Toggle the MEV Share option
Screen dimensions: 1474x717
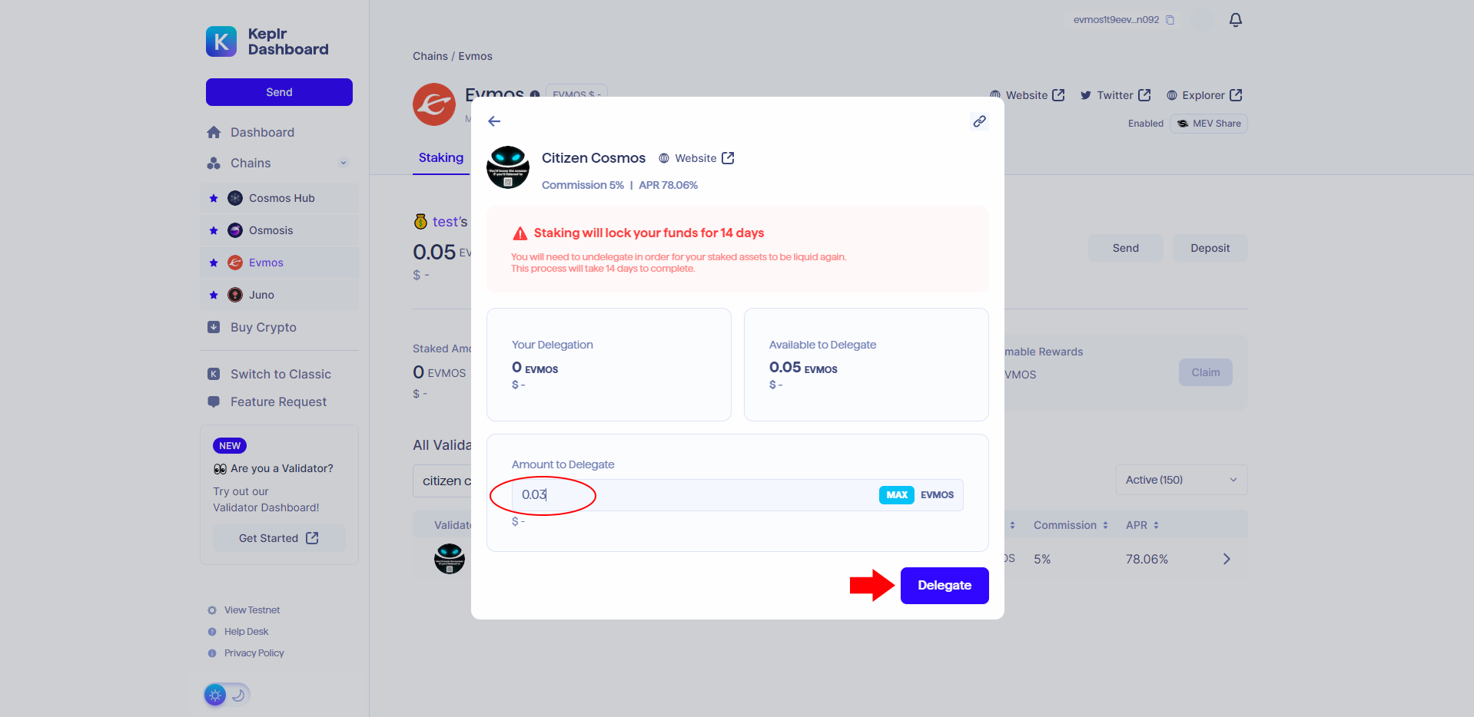1208,124
